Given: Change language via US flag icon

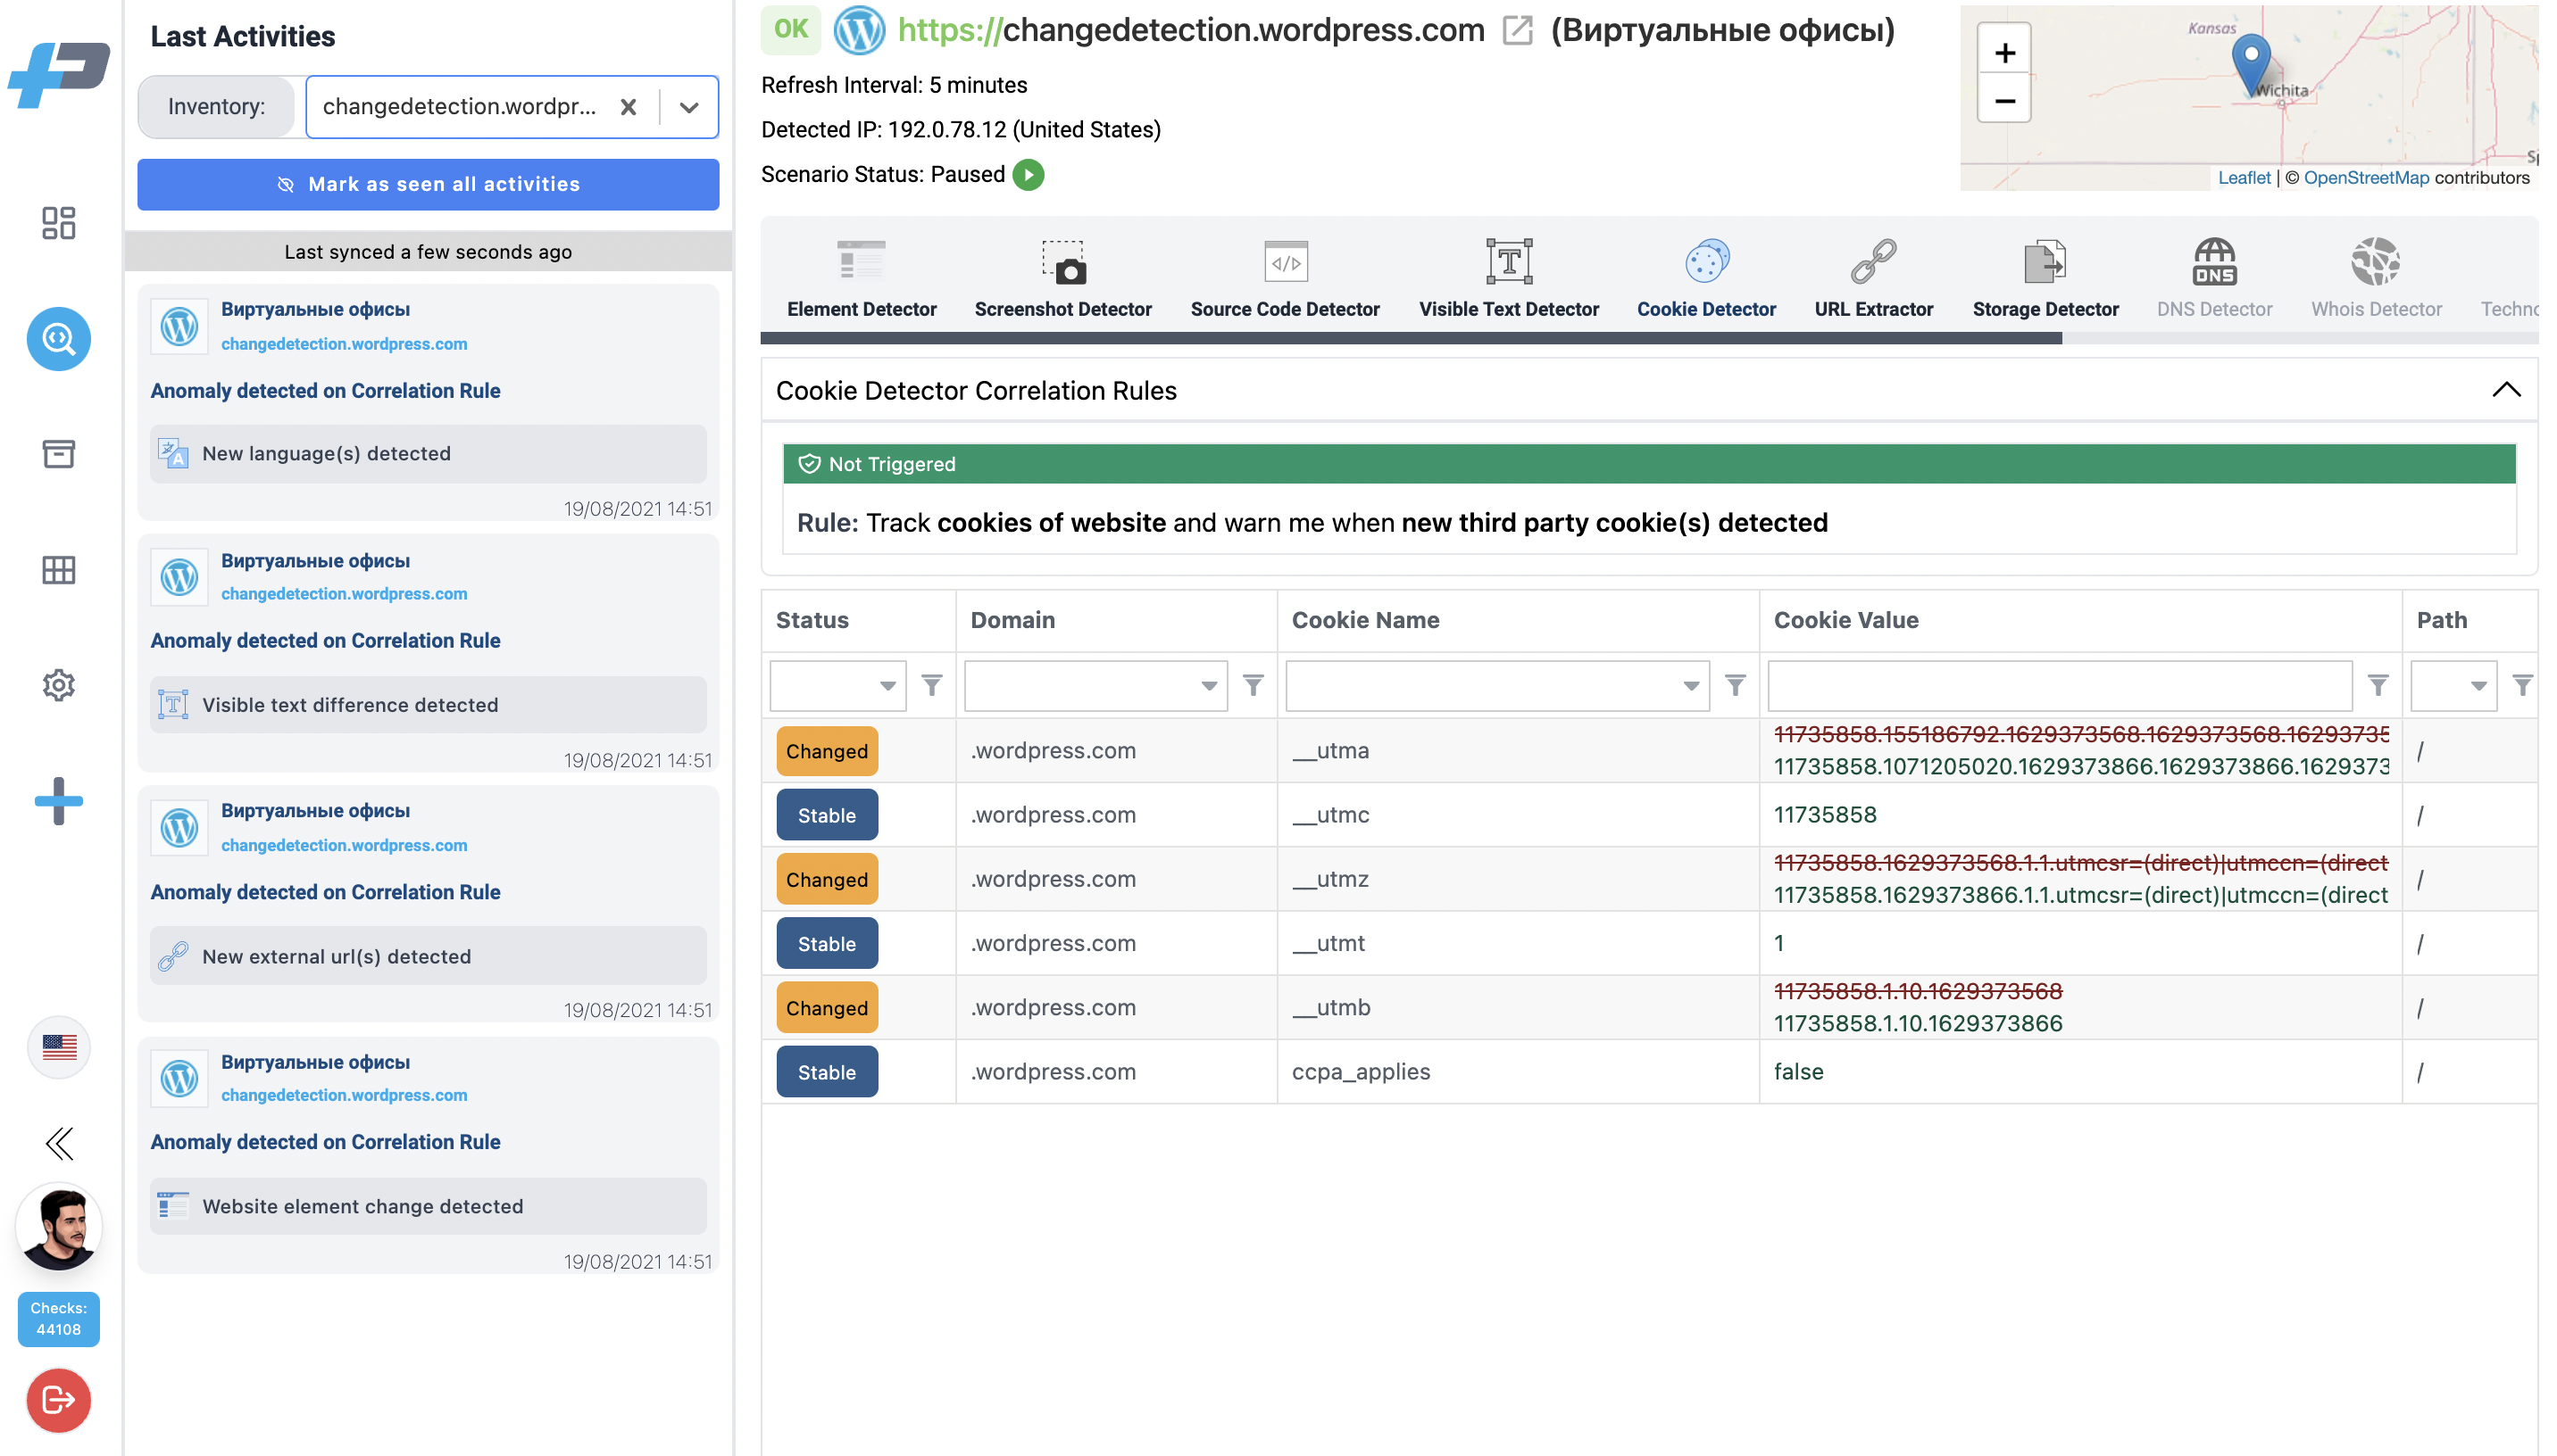Looking at the screenshot, I should (x=58, y=1047).
